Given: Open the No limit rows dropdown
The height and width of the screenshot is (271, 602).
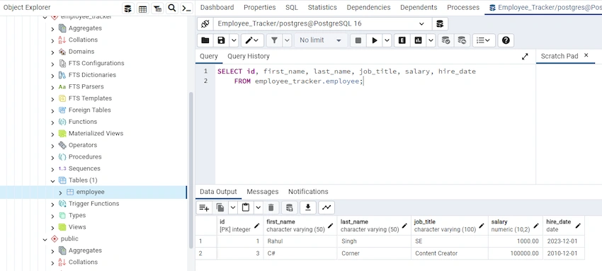Looking at the screenshot, I should point(321,40).
